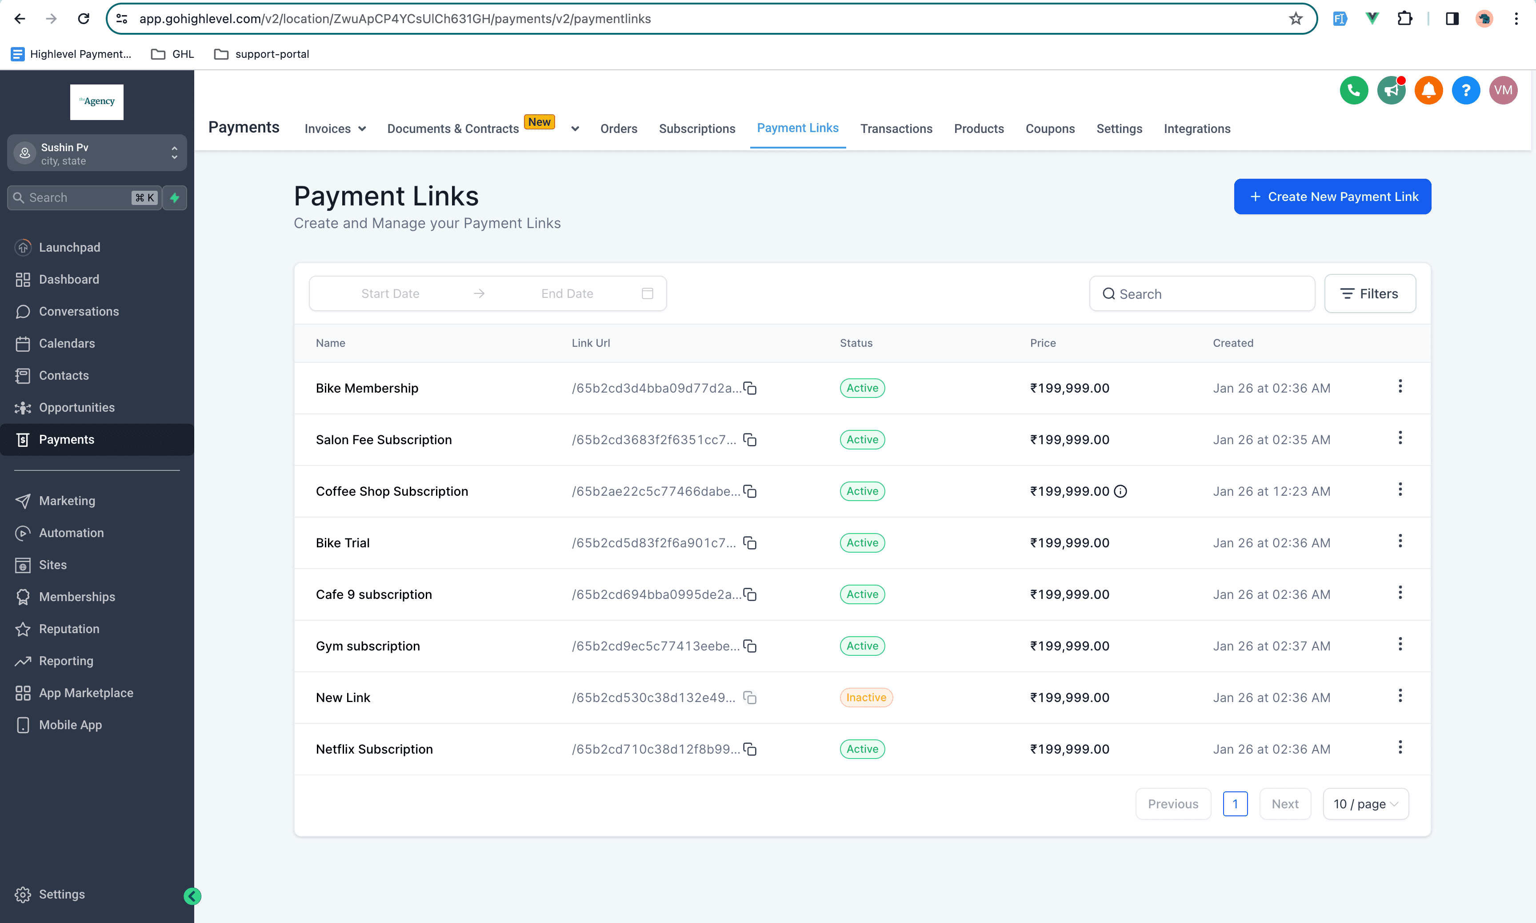Open three-dot actions for Gym subscription
1536x923 pixels.
point(1400,644)
